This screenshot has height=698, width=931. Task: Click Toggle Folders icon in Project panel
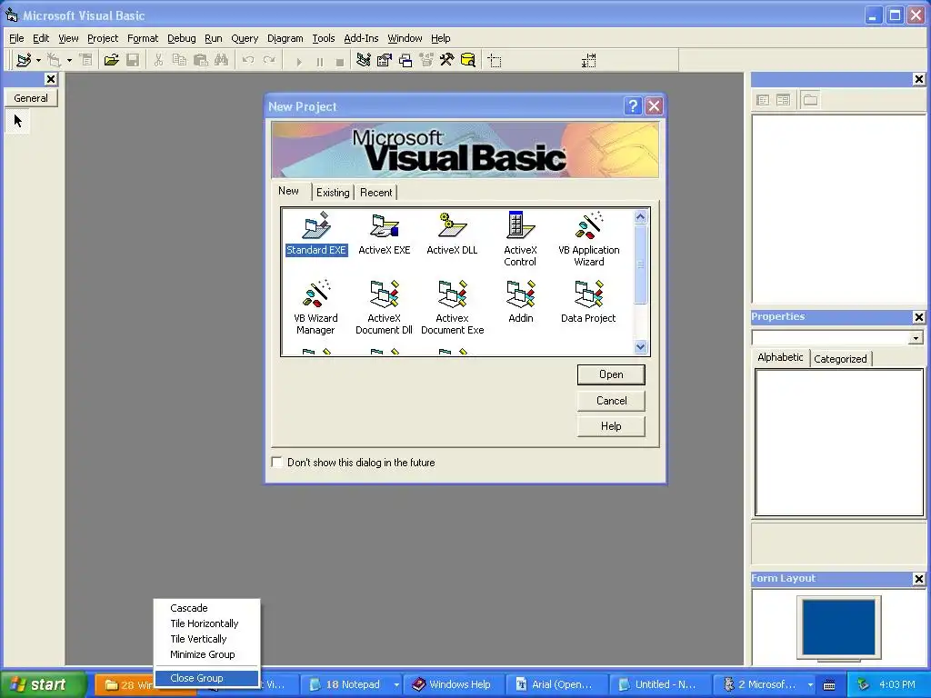tap(810, 100)
